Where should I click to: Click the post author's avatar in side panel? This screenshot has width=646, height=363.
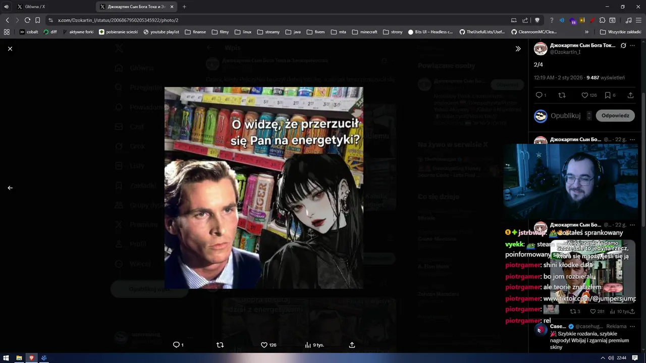point(541,48)
